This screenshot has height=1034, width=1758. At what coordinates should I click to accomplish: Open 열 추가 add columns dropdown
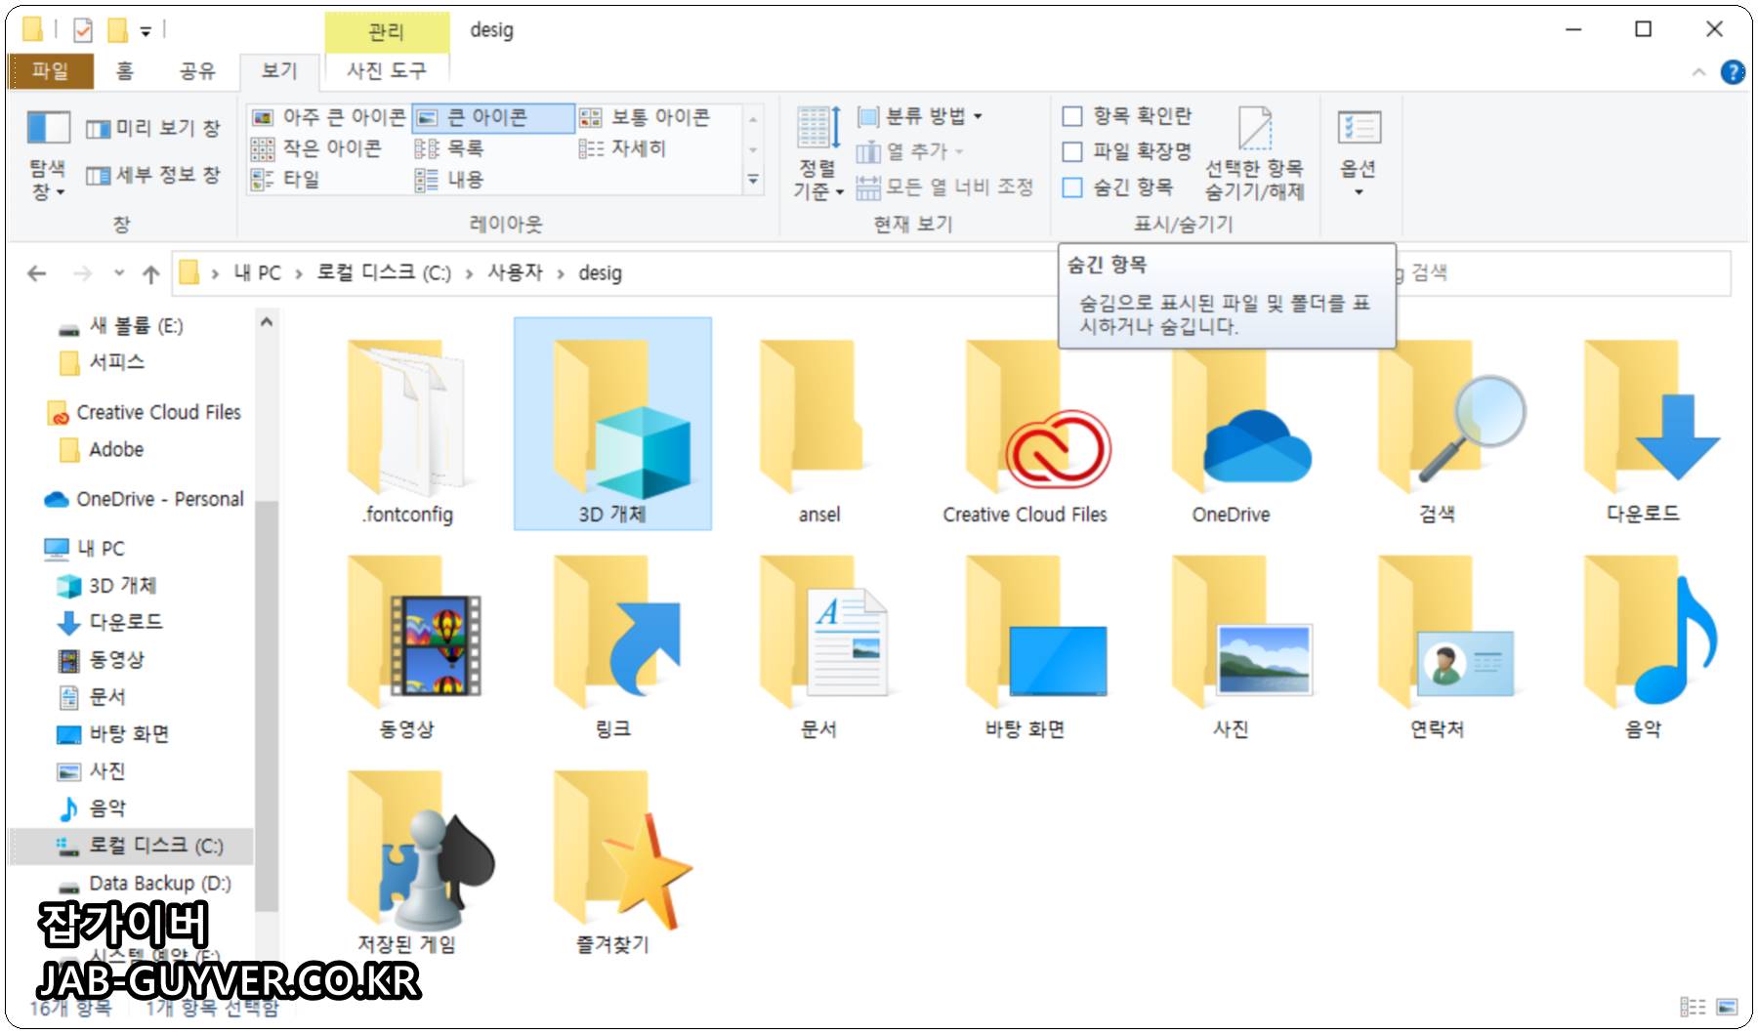pos(910,151)
